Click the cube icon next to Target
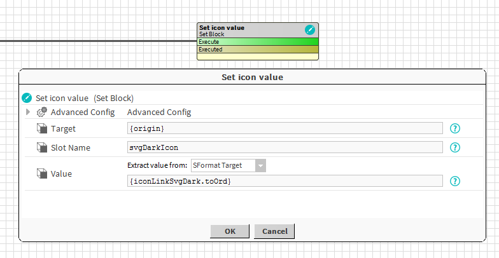 tap(42, 128)
